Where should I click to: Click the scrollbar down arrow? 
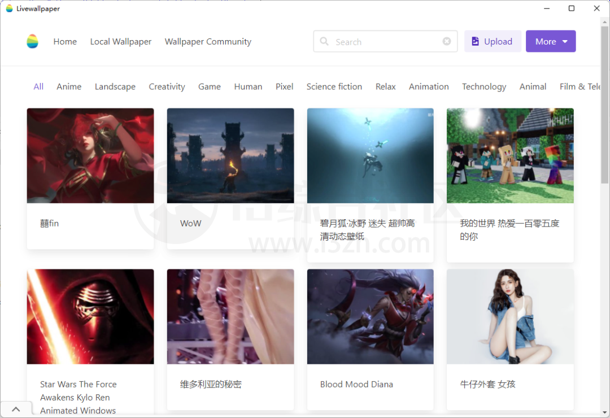604,412
